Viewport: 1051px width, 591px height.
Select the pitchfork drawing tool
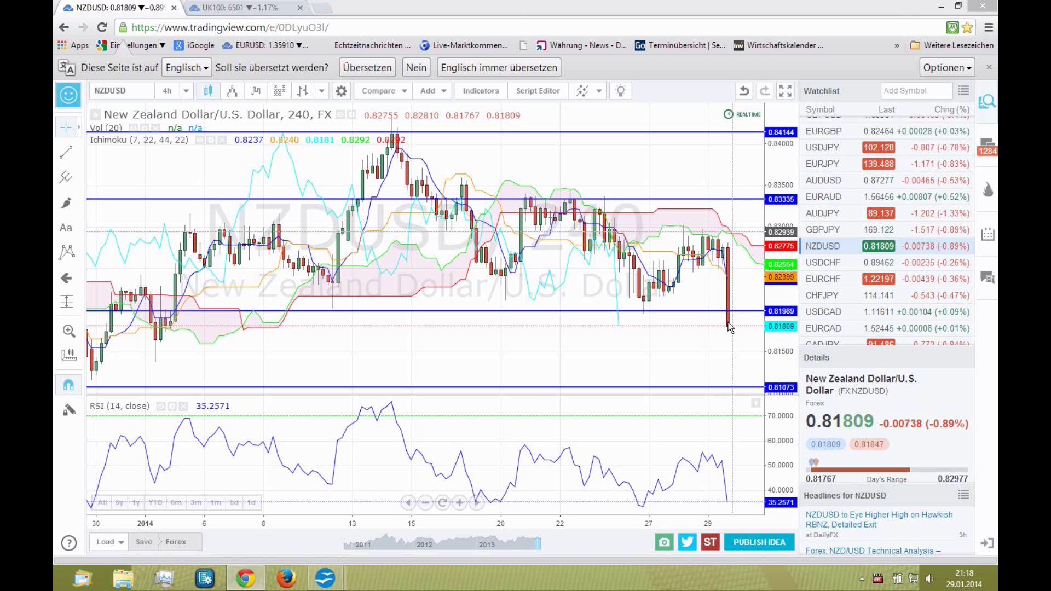(x=66, y=177)
